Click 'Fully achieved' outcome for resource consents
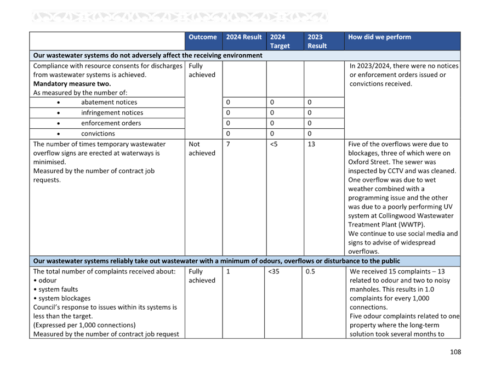Viewport: 490px width, 370px height. [202, 70]
